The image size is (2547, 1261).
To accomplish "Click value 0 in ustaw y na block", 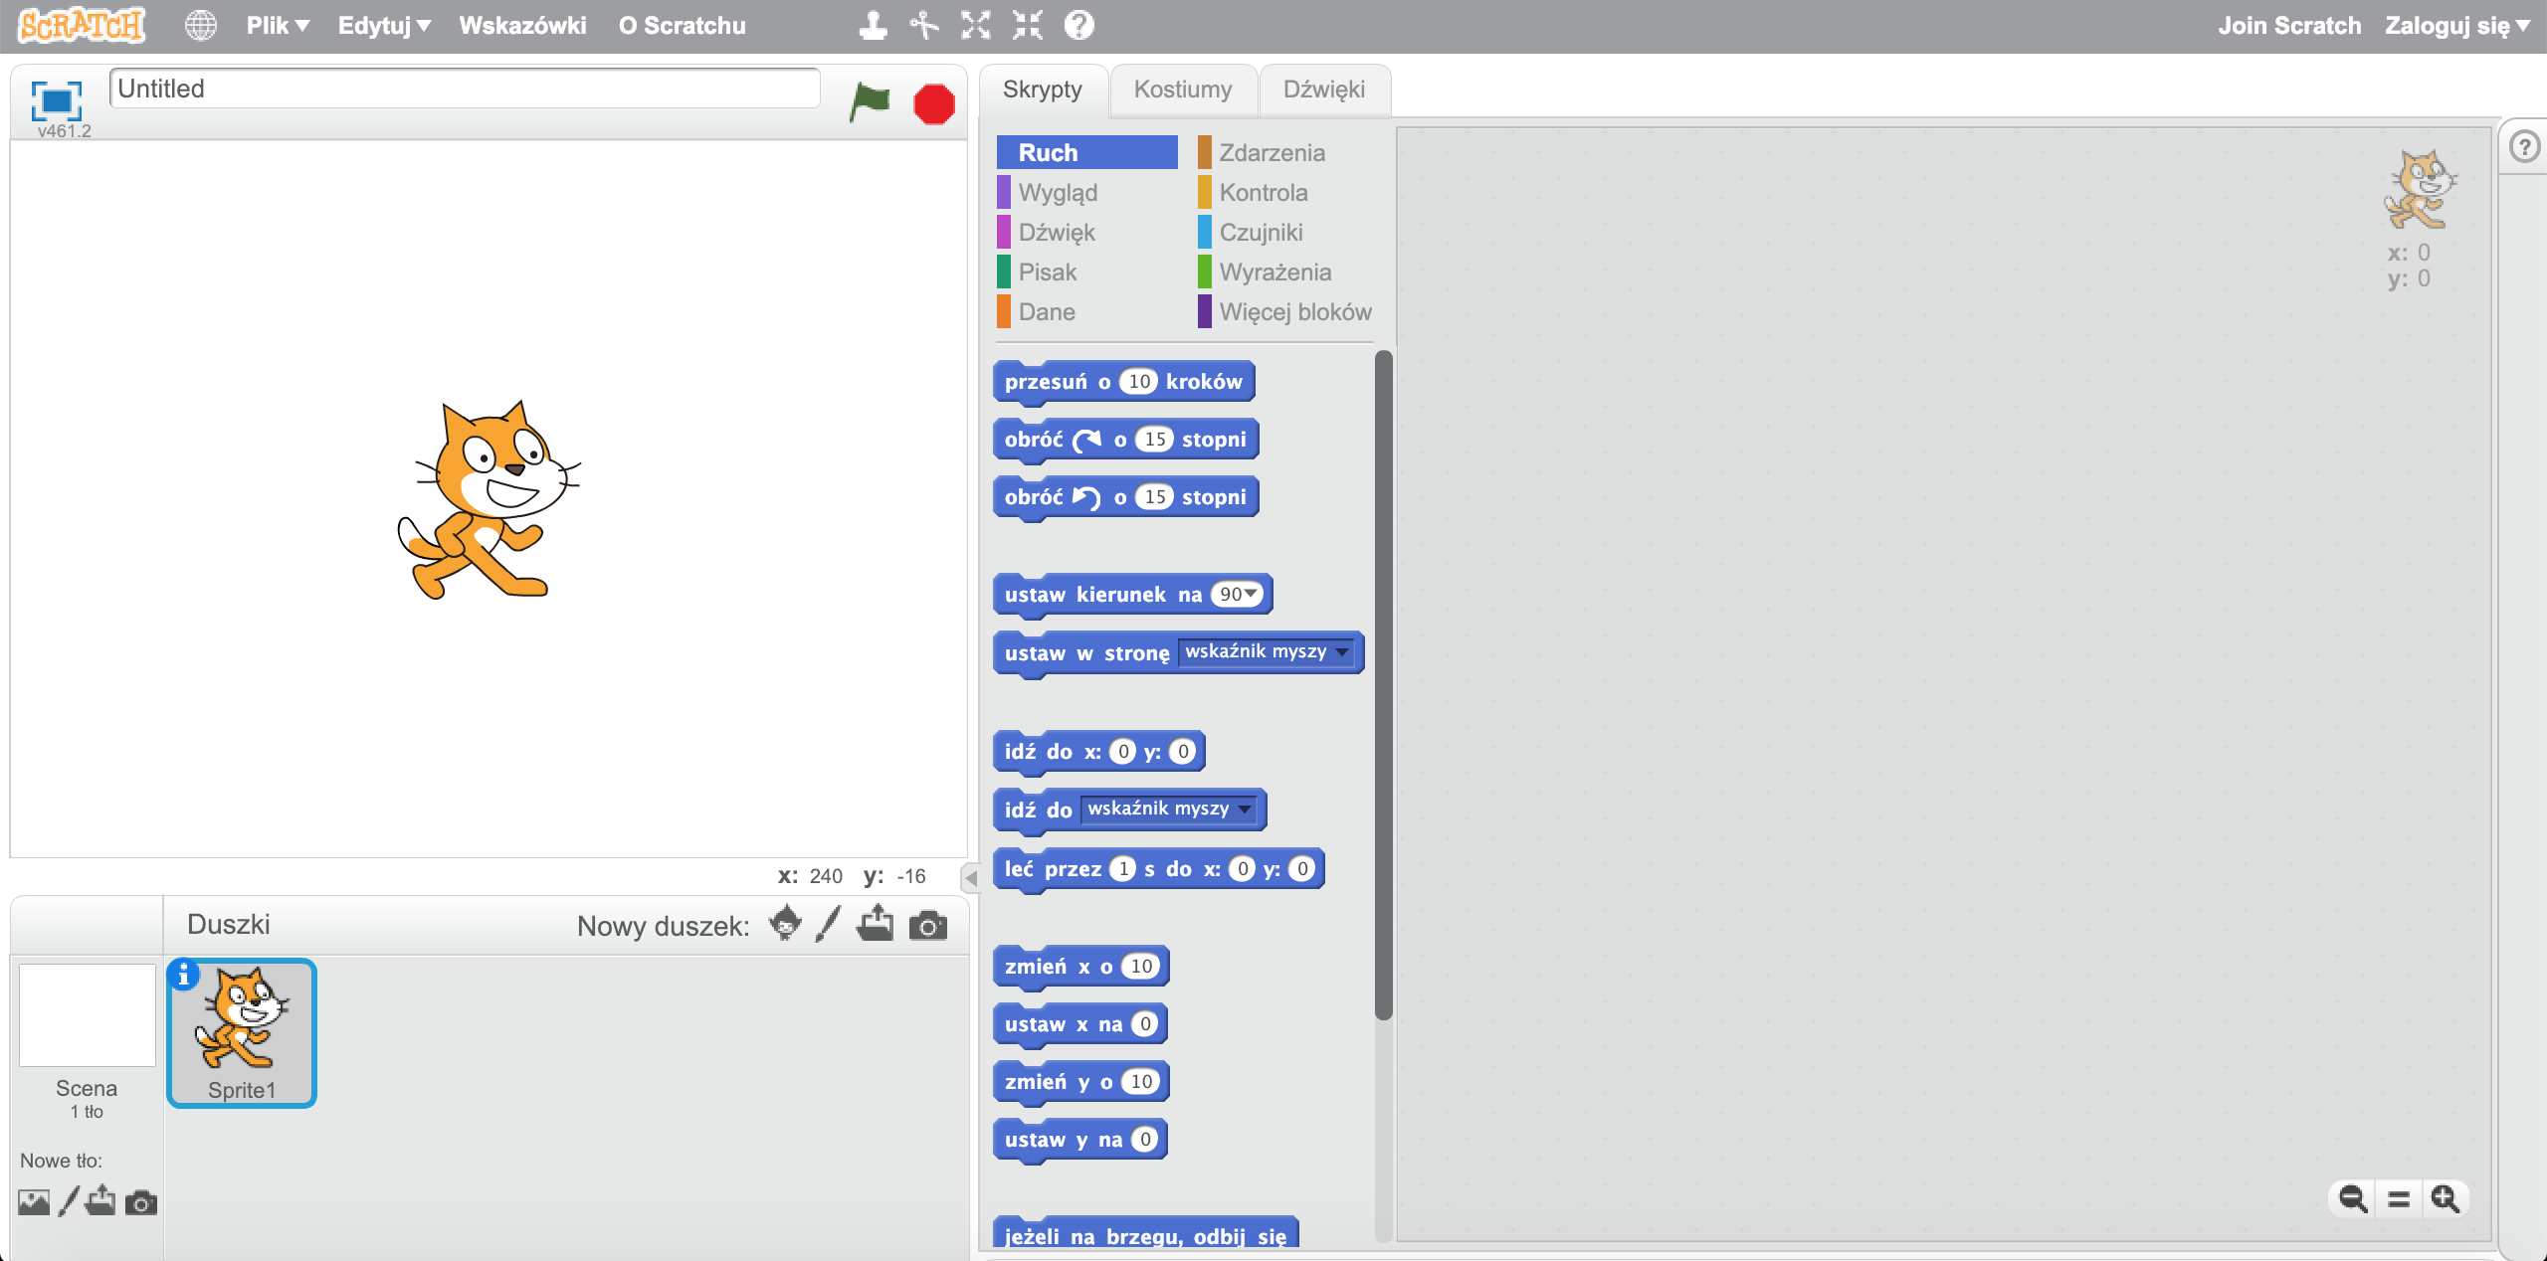I will (1144, 1139).
